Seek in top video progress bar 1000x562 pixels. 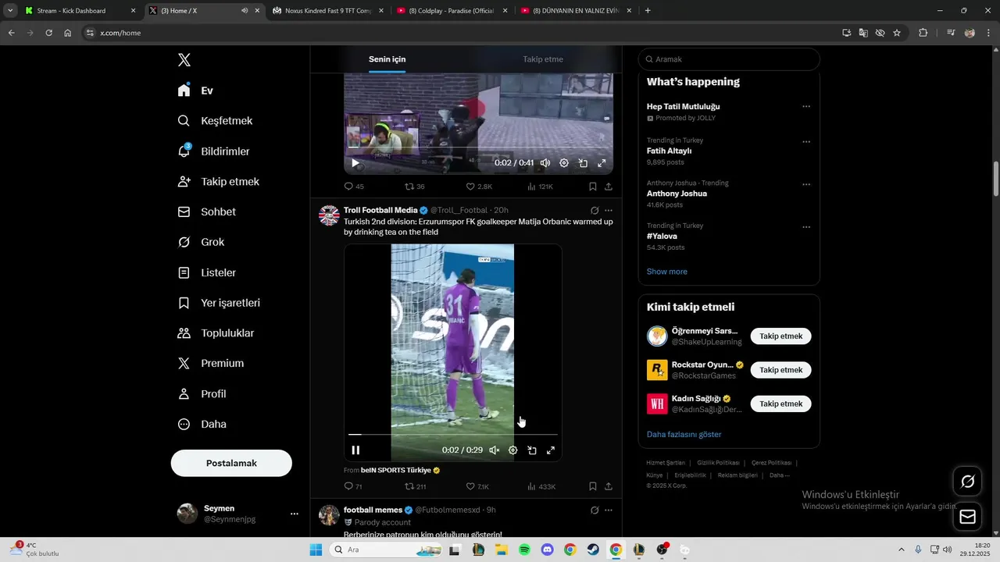click(479, 148)
